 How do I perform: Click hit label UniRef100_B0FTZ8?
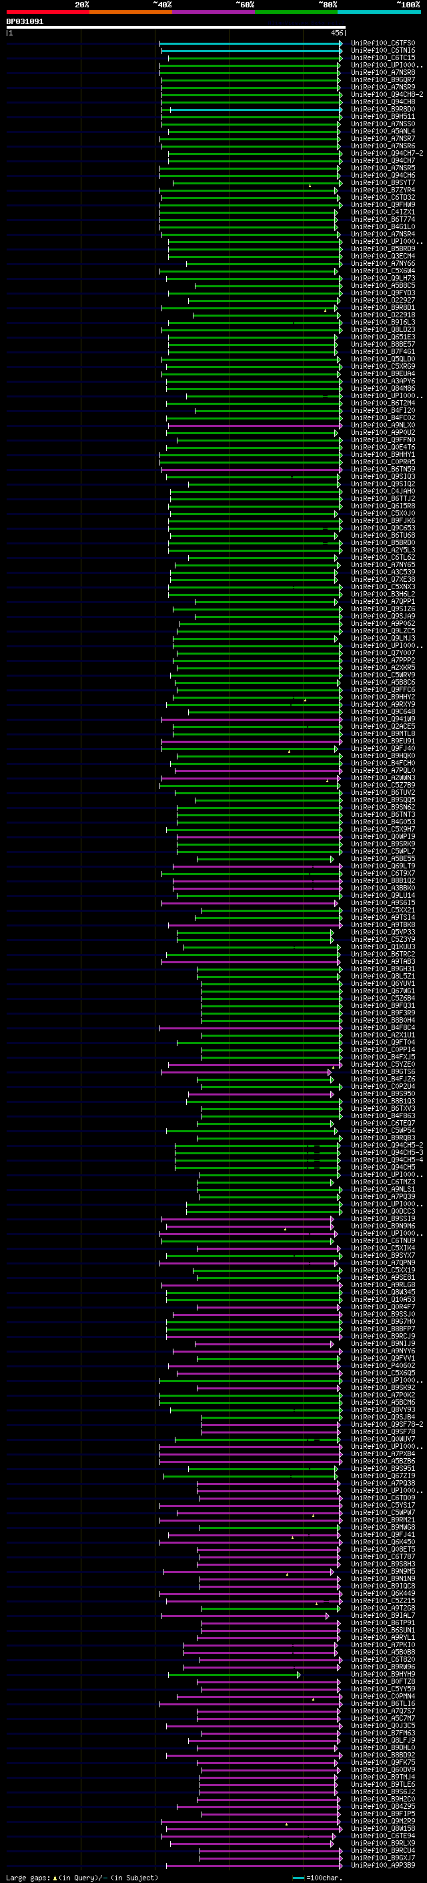(x=383, y=1681)
